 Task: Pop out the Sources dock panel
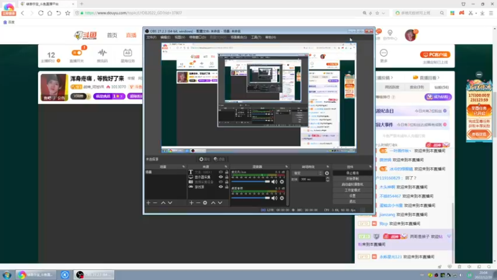point(226,167)
